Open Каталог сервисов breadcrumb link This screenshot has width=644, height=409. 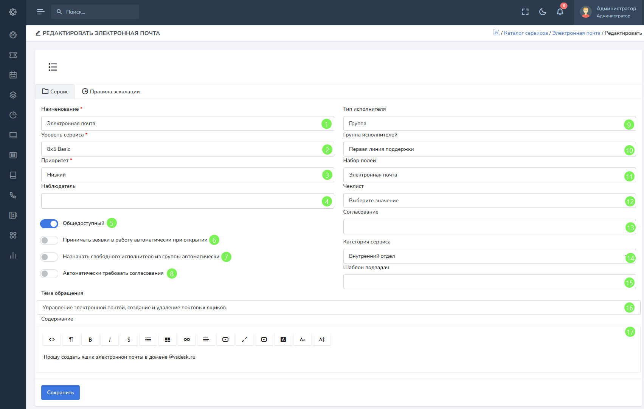pyautogui.click(x=526, y=33)
